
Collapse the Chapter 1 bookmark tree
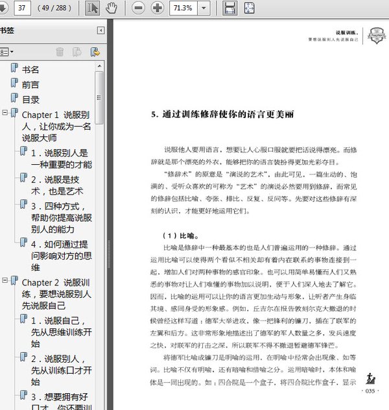point(5,113)
